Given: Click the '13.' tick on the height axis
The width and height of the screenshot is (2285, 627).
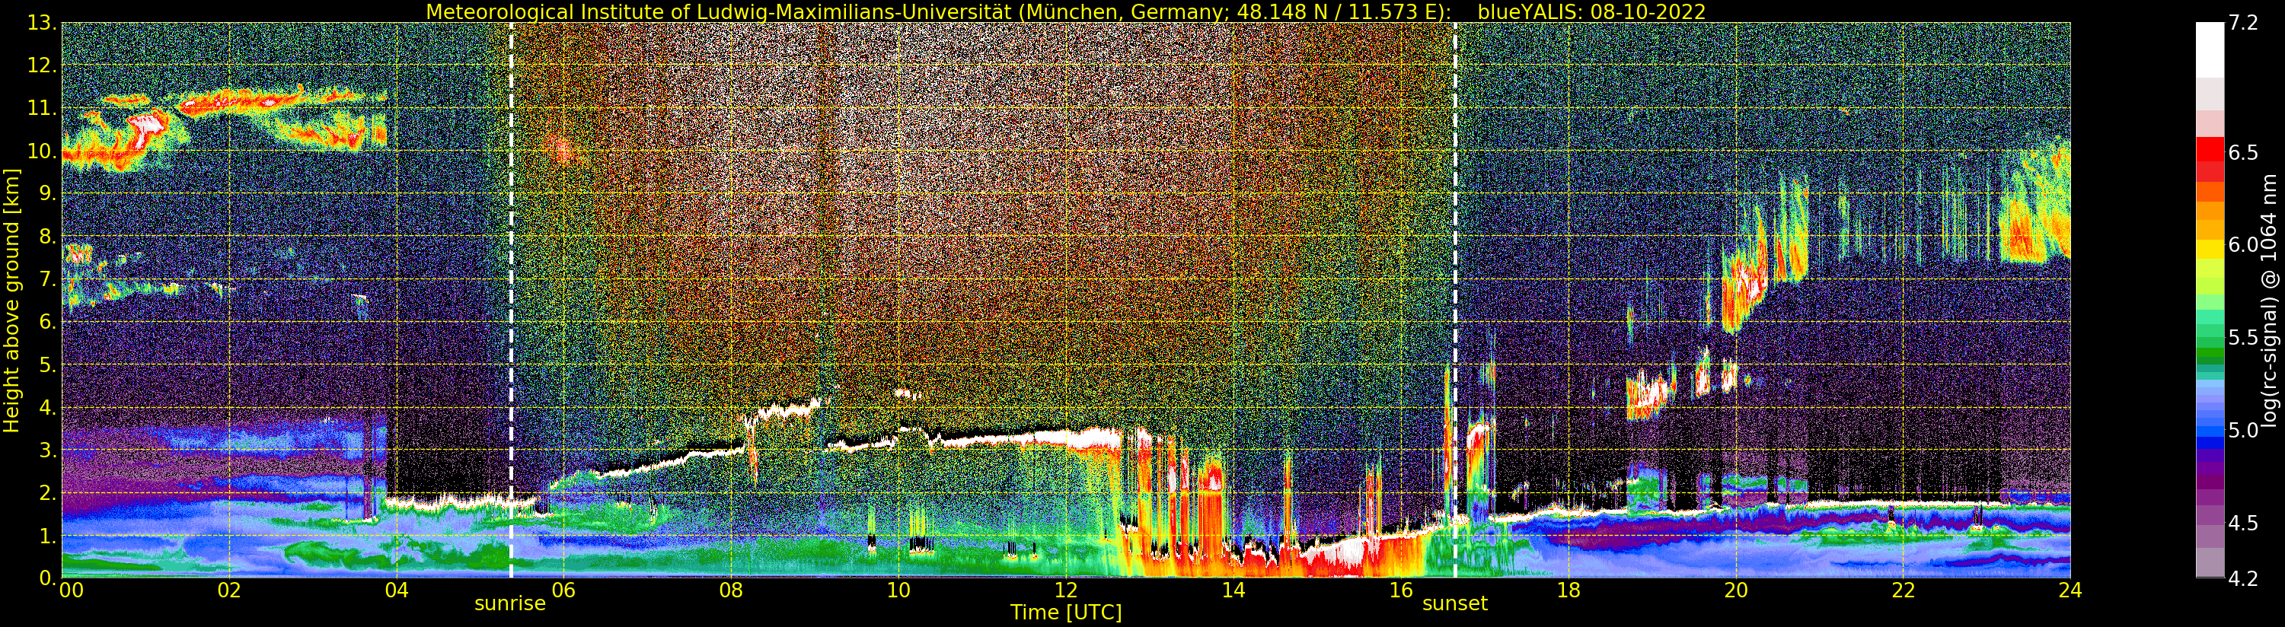Looking at the screenshot, I should [x=42, y=23].
